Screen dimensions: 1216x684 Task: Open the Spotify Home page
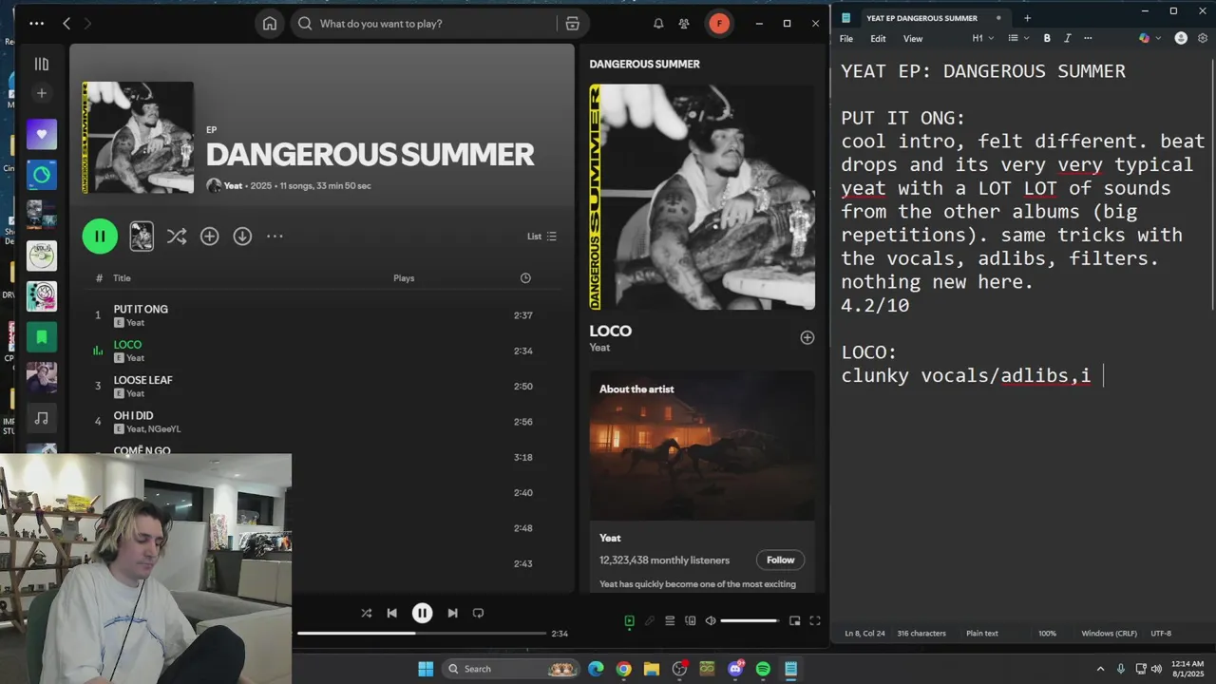coord(270,24)
